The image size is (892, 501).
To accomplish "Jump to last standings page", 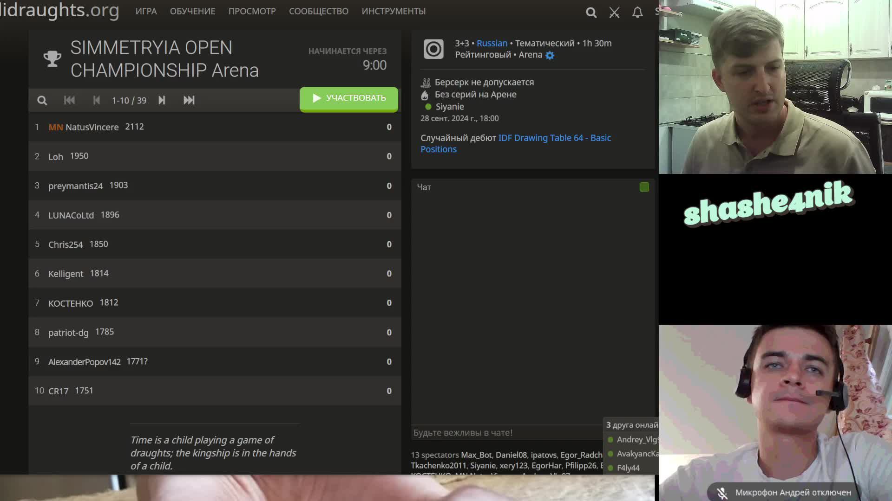I will pos(189,100).
